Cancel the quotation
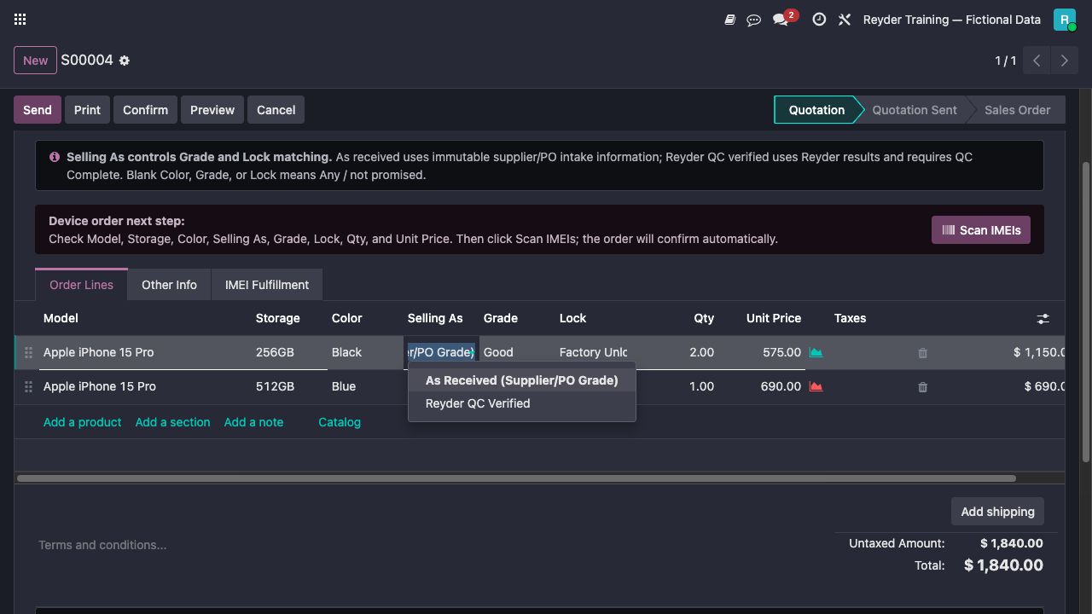The height and width of the screenshot is (614, 1092). pyautogui.click(x=276, y=110)
